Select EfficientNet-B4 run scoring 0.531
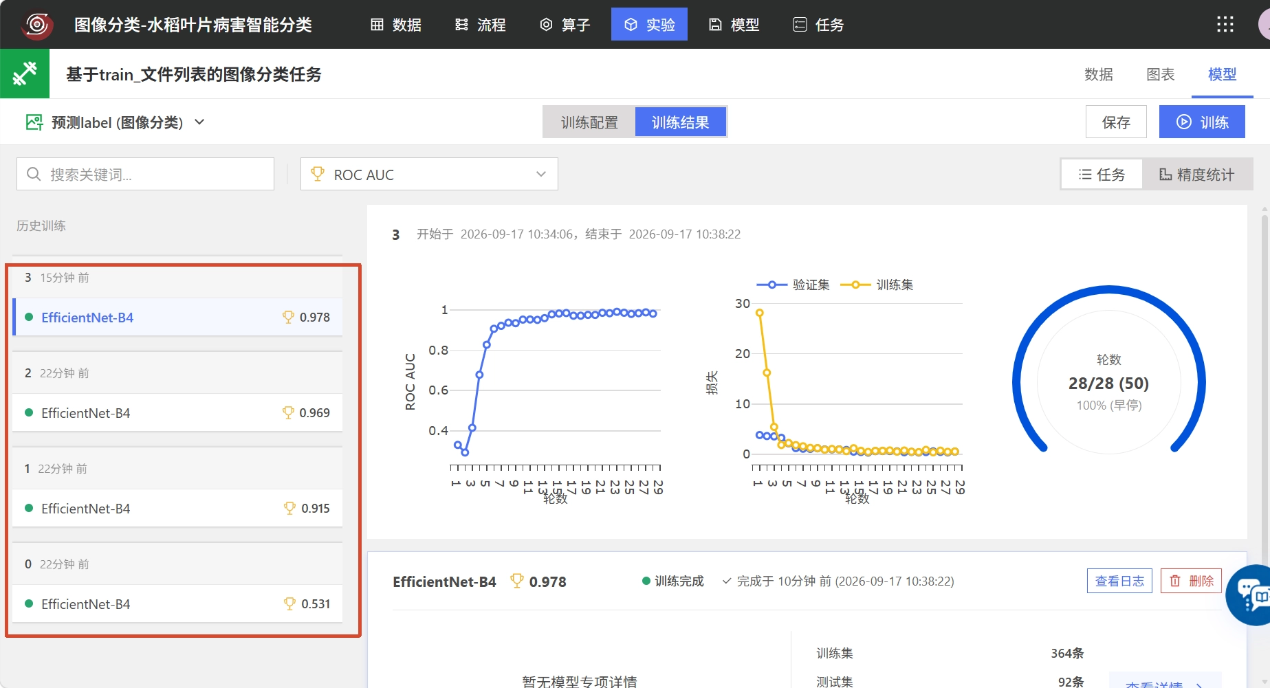Image resolution: width=1270 pixels, height=688 pixels. pos(178,603)
